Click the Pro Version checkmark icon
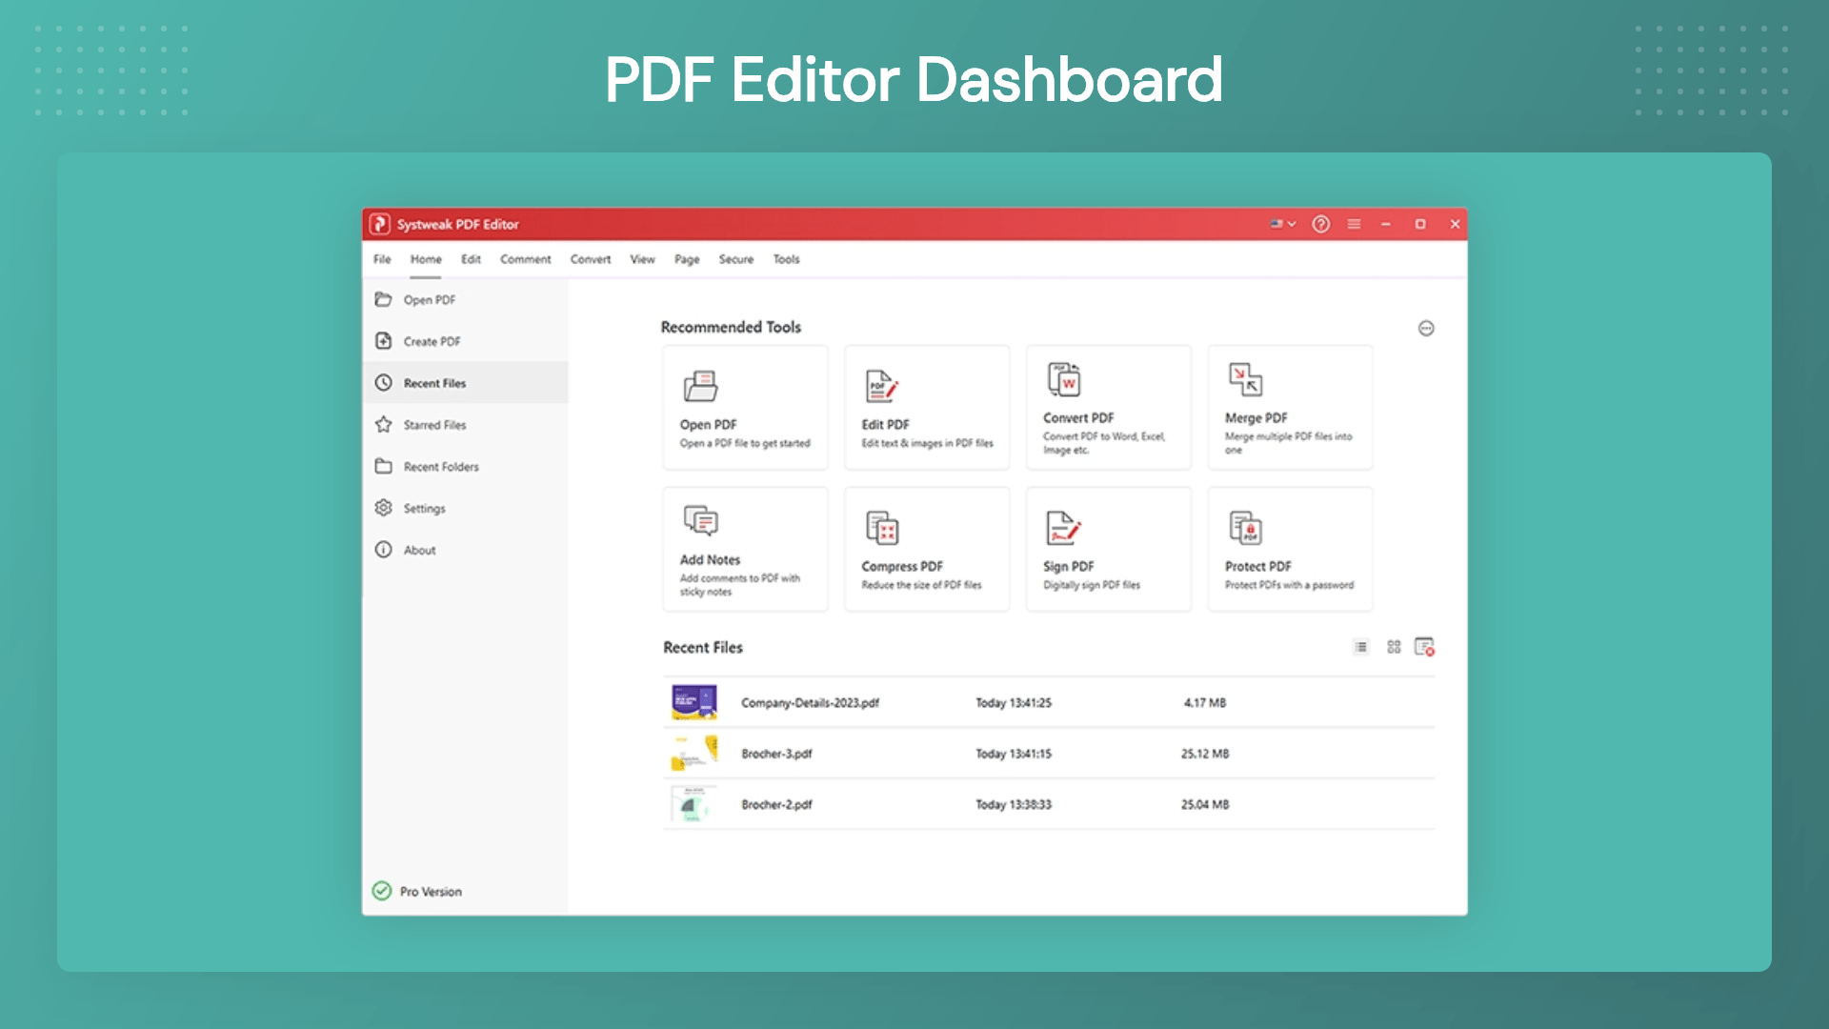The image size is (1829, 1029). 382,891
